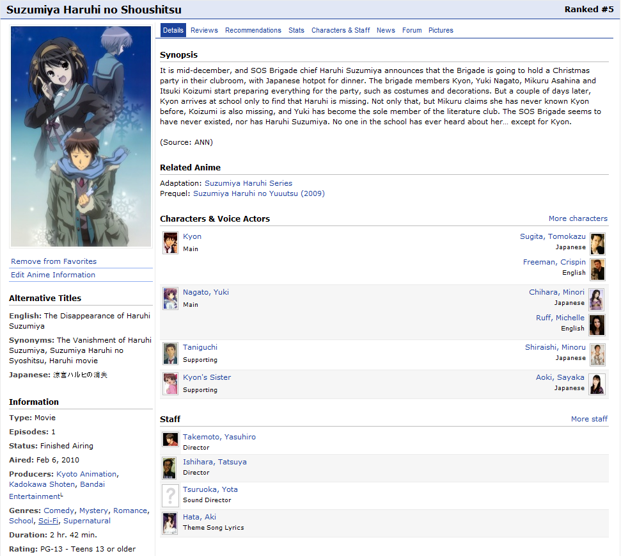Go to the News tab
The width and height of the screenshot is (621, 556).
click(x=386, y=30)
